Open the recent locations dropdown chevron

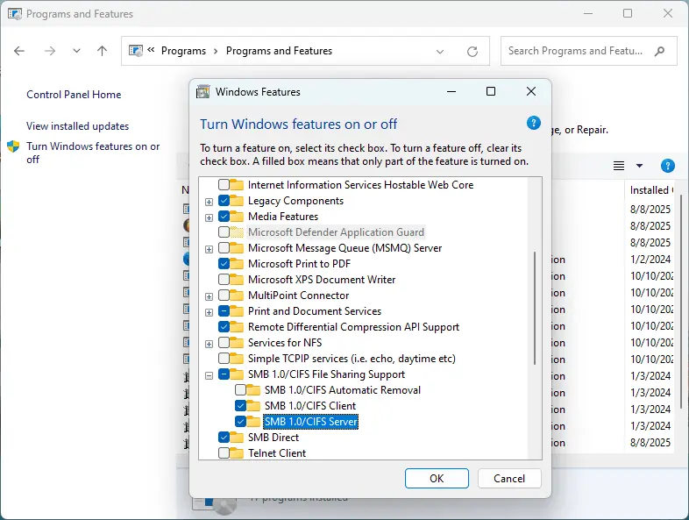click(76, 51)
